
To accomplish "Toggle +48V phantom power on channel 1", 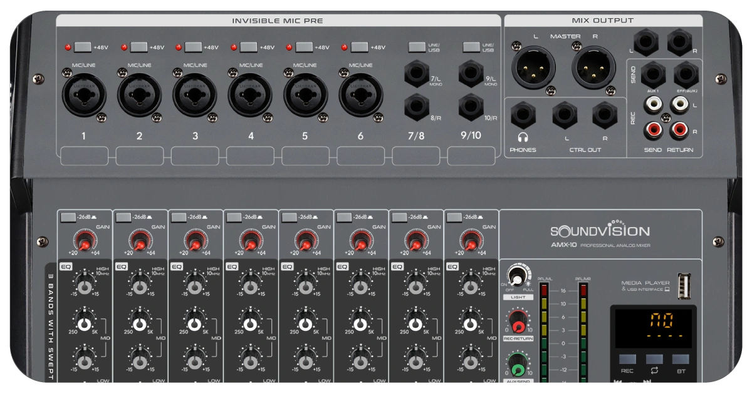I will [x=83, y=46].
